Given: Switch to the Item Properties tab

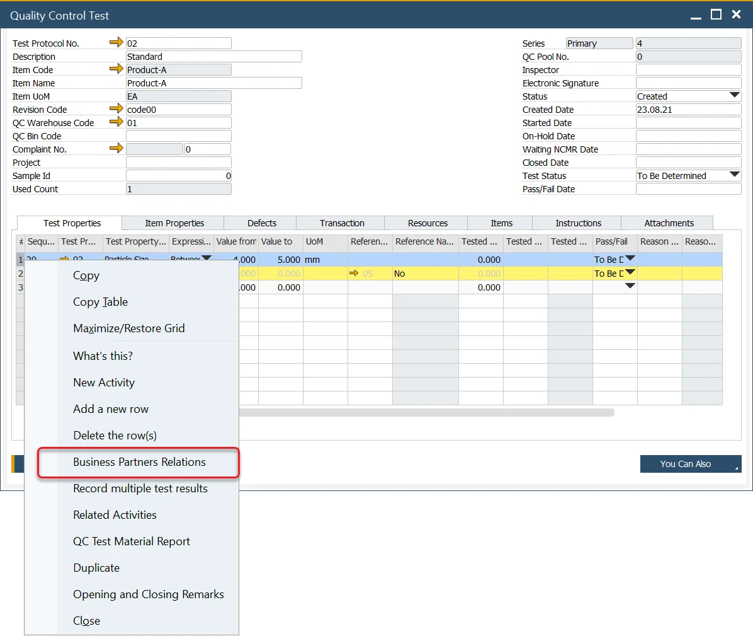Looking at the screenshot, I should [x=174, y=223].
